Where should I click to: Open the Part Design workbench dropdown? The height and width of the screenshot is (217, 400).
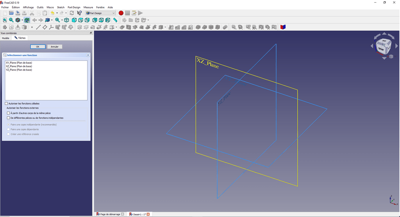(100, 13)
